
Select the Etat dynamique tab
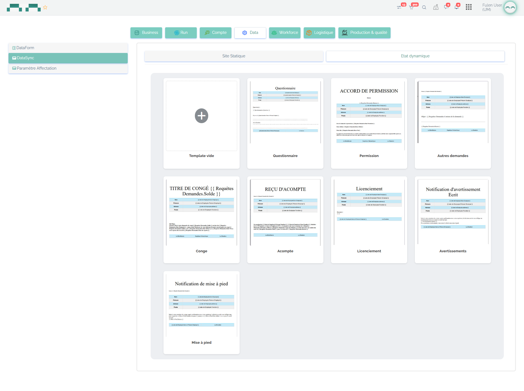coord(415,56)
